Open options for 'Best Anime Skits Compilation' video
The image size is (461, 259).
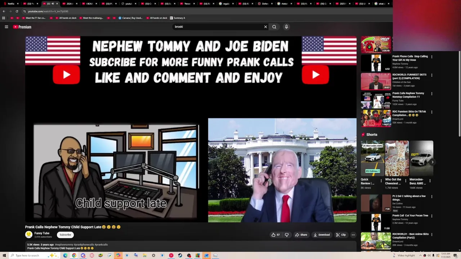[432, 234]
